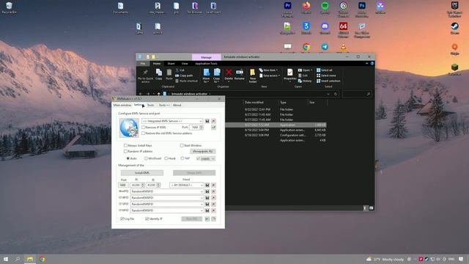
Task: Expand the Move to dropdown in Explorer
Action: (x=206, y=80)
